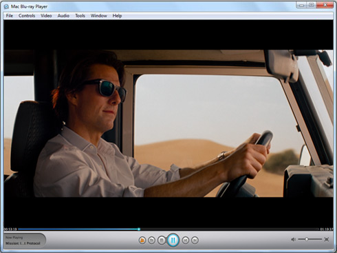Image resolution: width=337 pixels, height=253 pixels.
Task: Mute audio with the speaker icon
Action: coord(293,239)
